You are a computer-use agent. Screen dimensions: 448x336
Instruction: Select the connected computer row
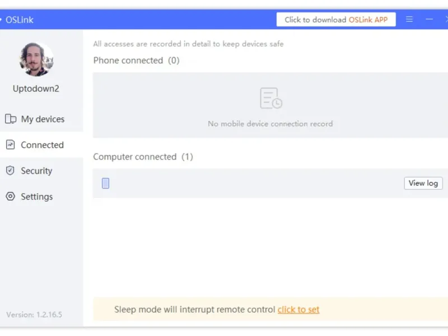(270, 183)
